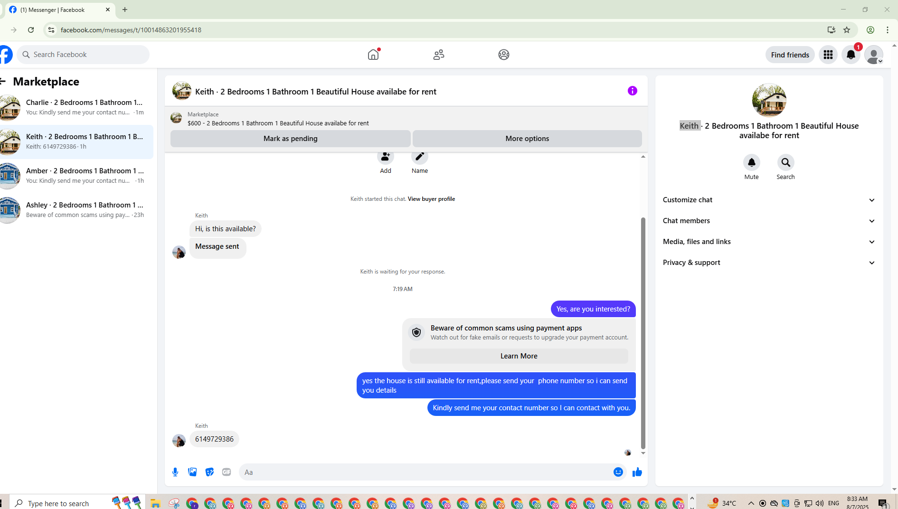Click Find friends button
The image size is (898, 509).
pyautogui.click(x=790, y=55)
